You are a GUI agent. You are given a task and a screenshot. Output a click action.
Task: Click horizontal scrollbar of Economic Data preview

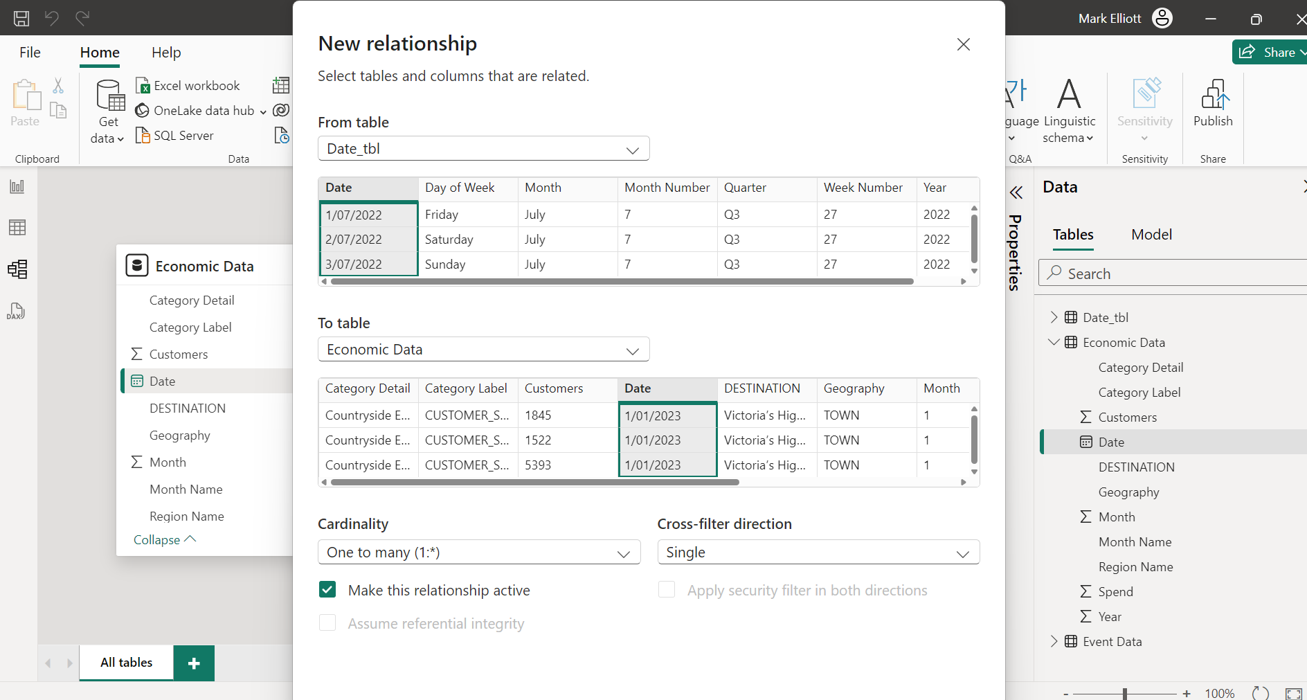(534, 483)
